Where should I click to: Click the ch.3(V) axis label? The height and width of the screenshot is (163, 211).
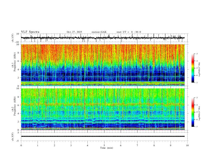tap(13, 137)
